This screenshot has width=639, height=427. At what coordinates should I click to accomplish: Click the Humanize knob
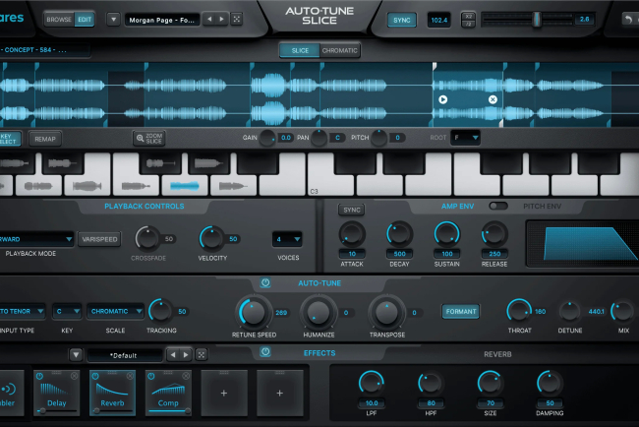pyautogui.click(x=318, y=313)
